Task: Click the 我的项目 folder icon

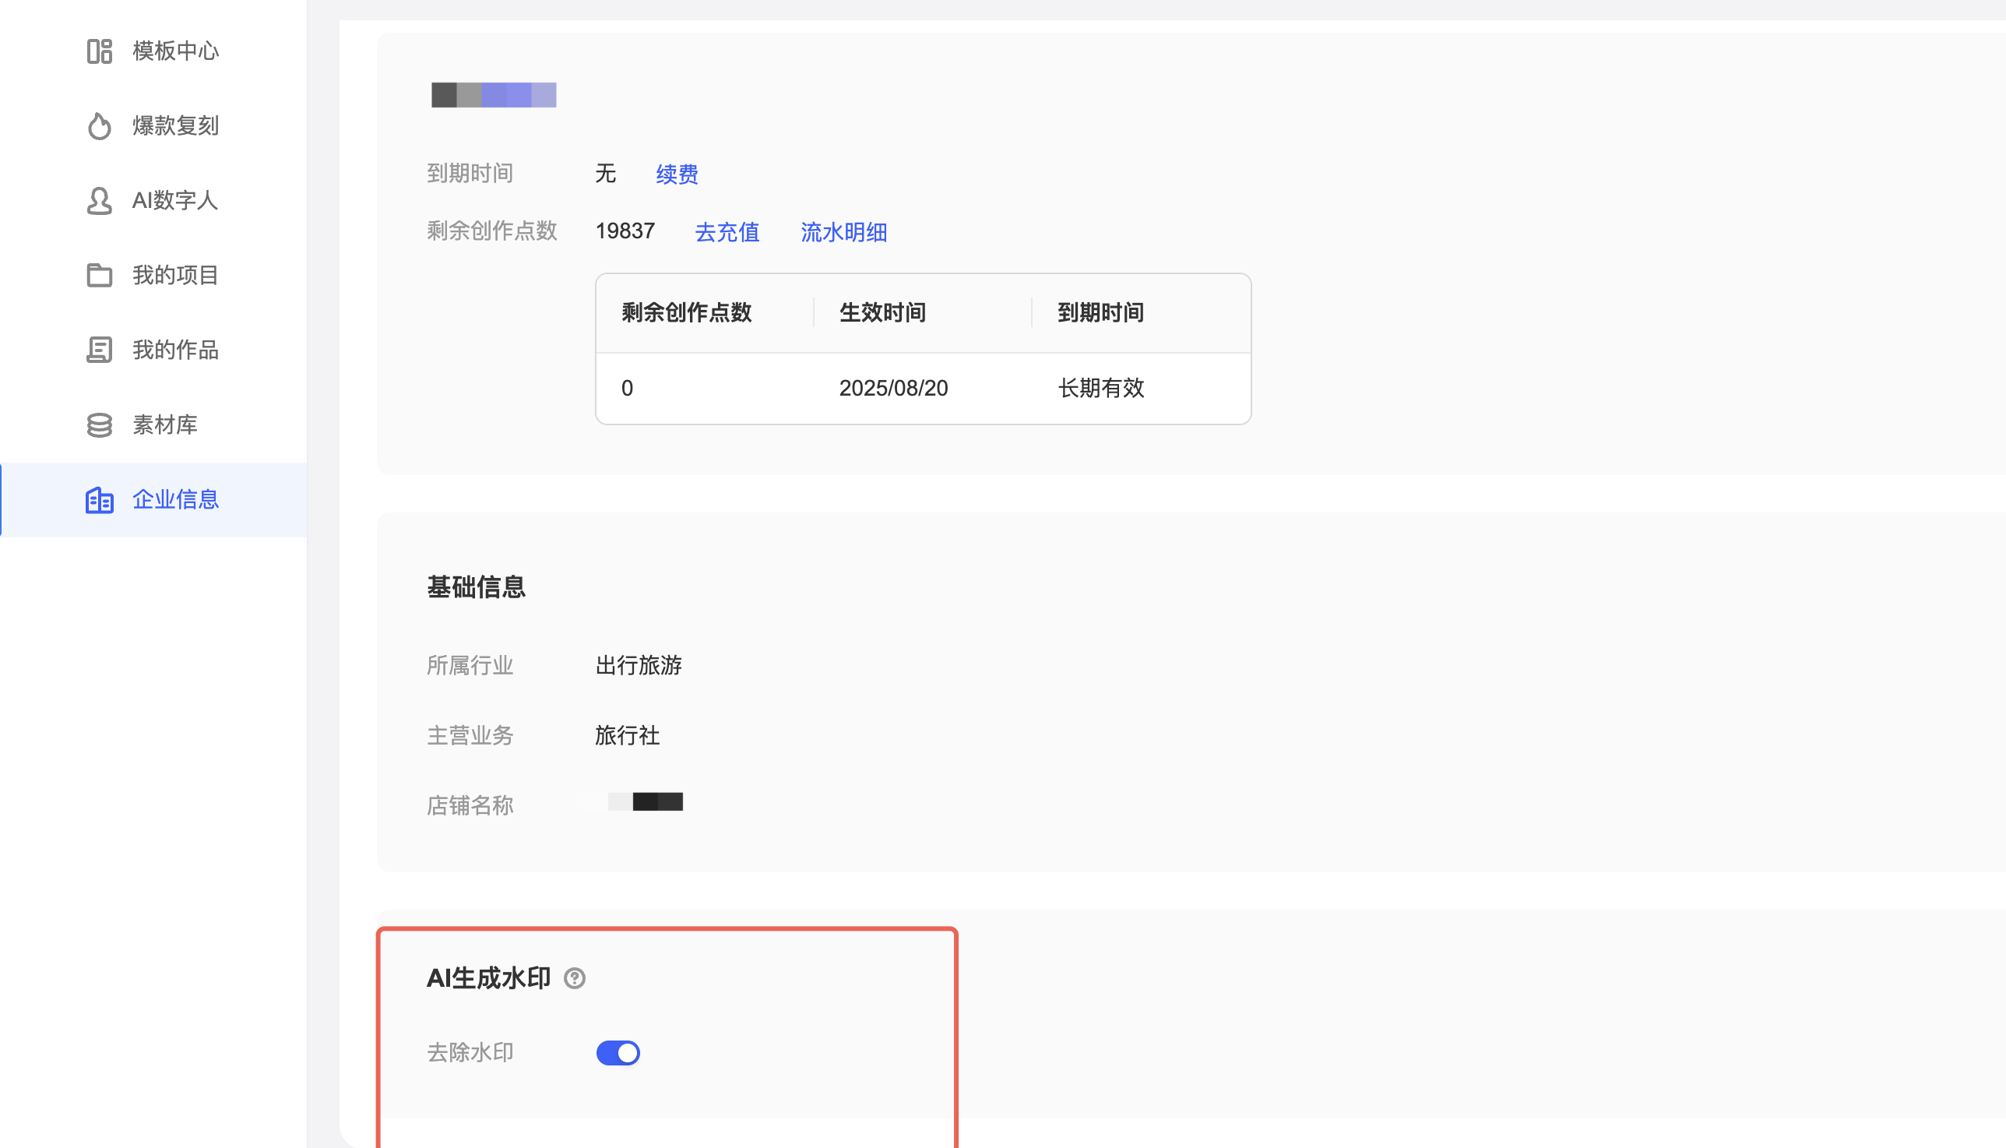Action: pyautogui.click(x=100, y=275)
